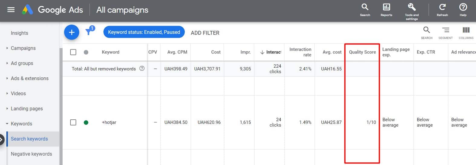The width and height of the screenshot is (476, 165).
Task: Click ADD FILTER
Action: coord(205,33)
